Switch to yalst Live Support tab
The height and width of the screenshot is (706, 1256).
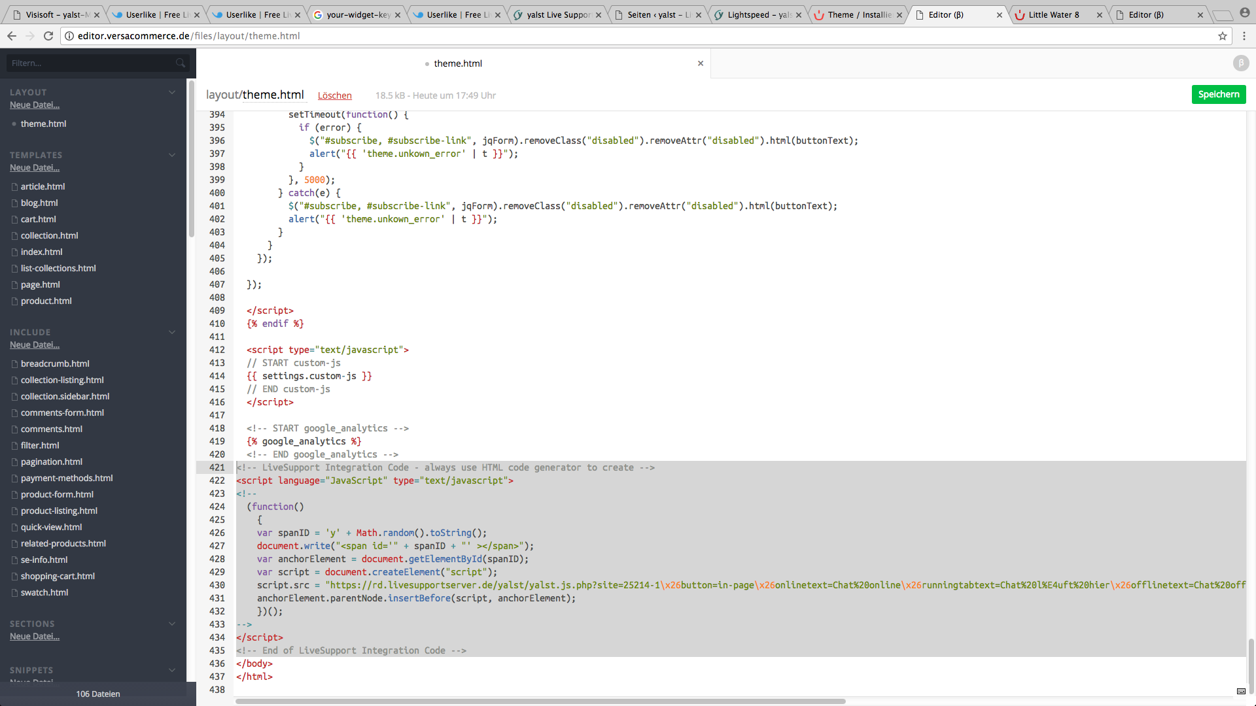pos(557,14)
